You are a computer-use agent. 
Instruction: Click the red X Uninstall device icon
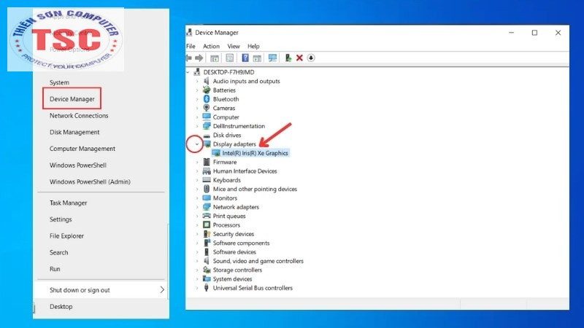tap(299, 58)
